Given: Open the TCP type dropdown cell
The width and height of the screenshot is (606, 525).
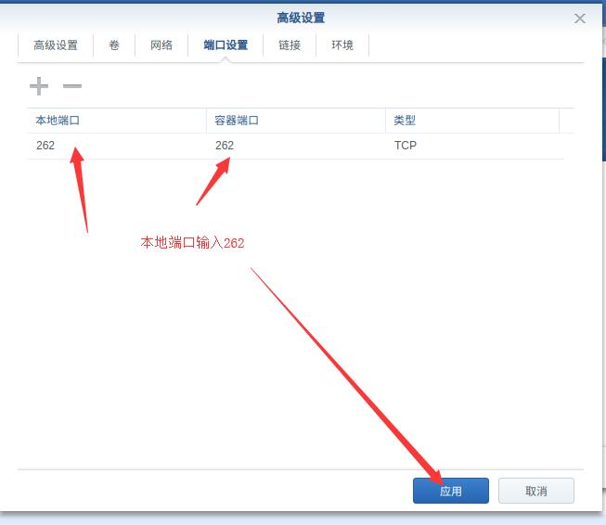Looking at the screenshot, I should [x=471, y=146].
